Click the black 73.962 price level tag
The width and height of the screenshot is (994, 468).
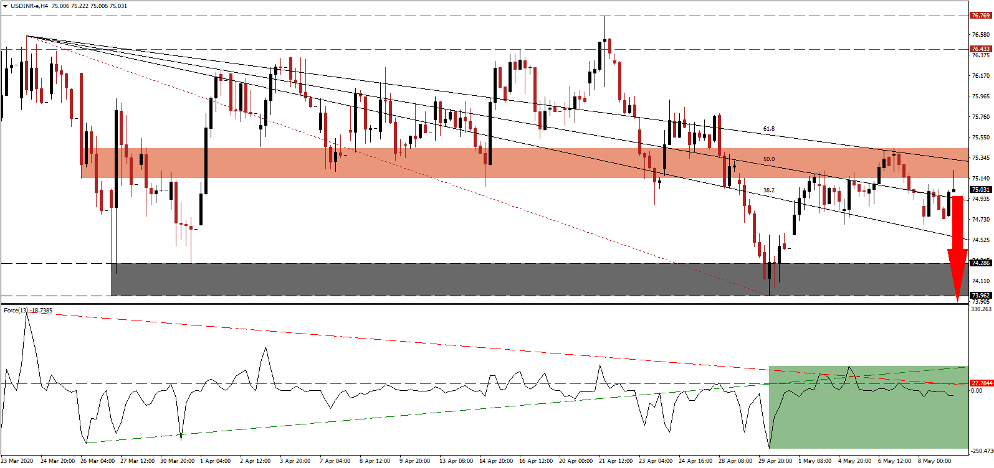[x=981, y=296]
